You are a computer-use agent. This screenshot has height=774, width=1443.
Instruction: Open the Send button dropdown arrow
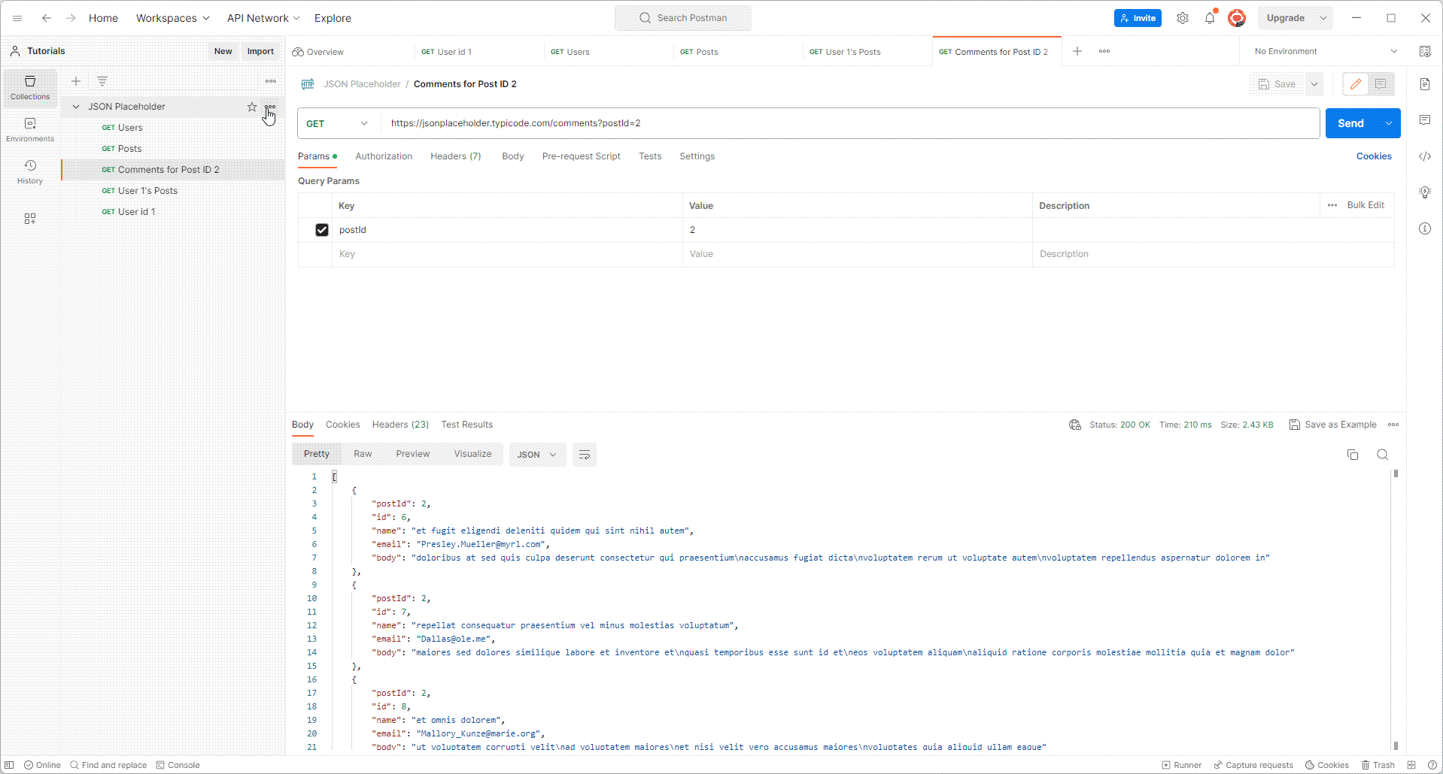pos(1389,123)
